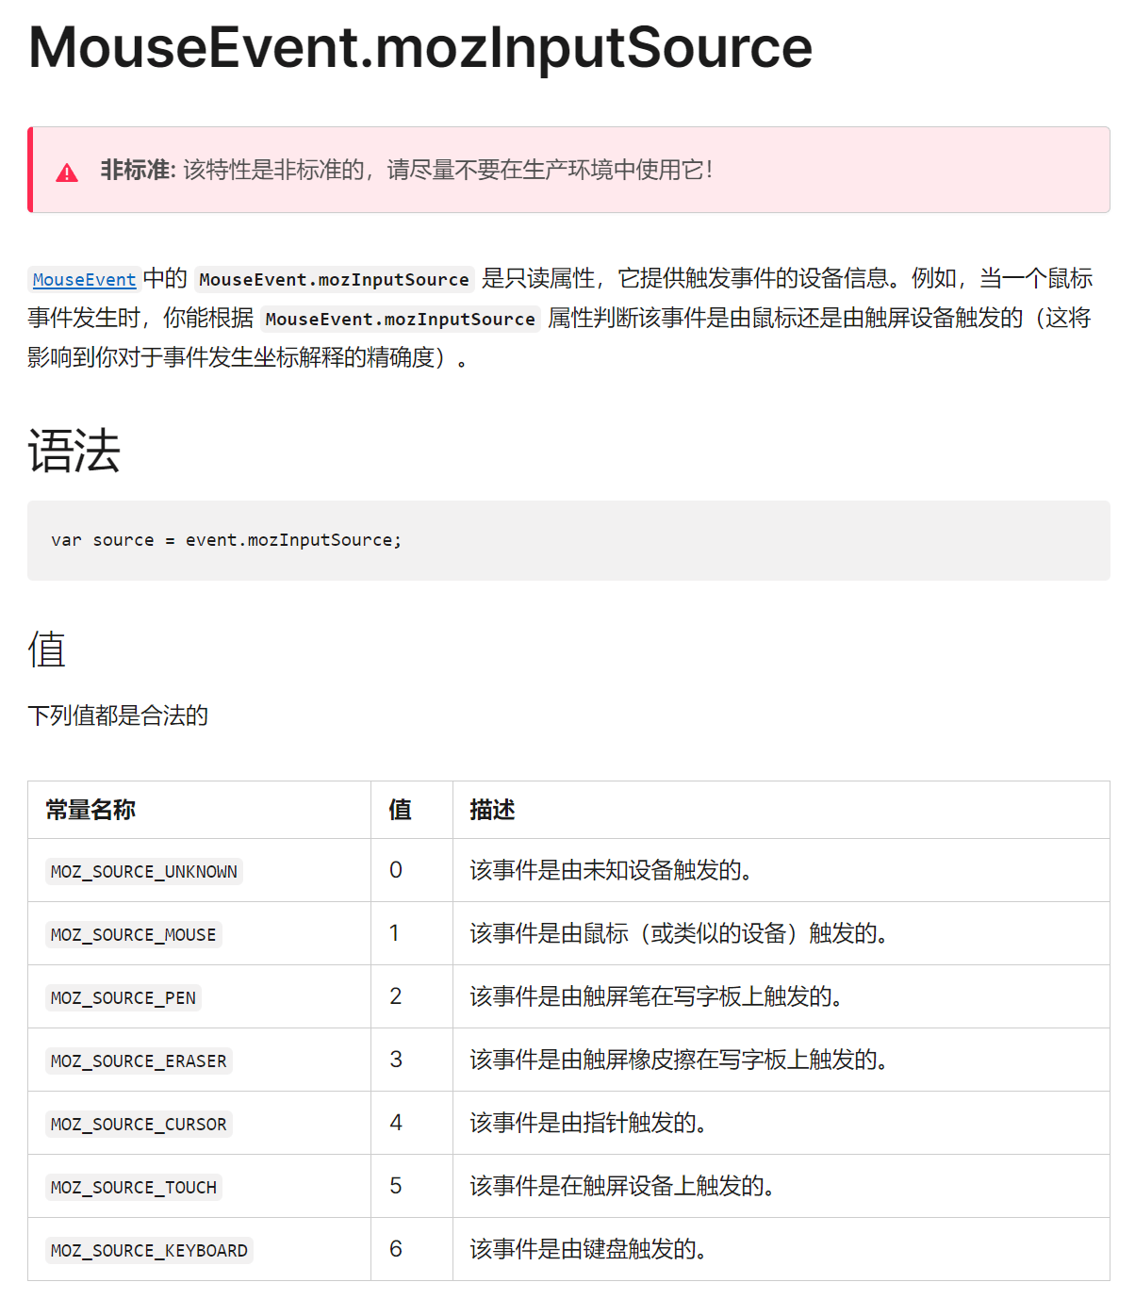The height and width of the screenshot is (1299, 1135).
Task: Click the syntax code example block
Action: [x=567, y=540]
